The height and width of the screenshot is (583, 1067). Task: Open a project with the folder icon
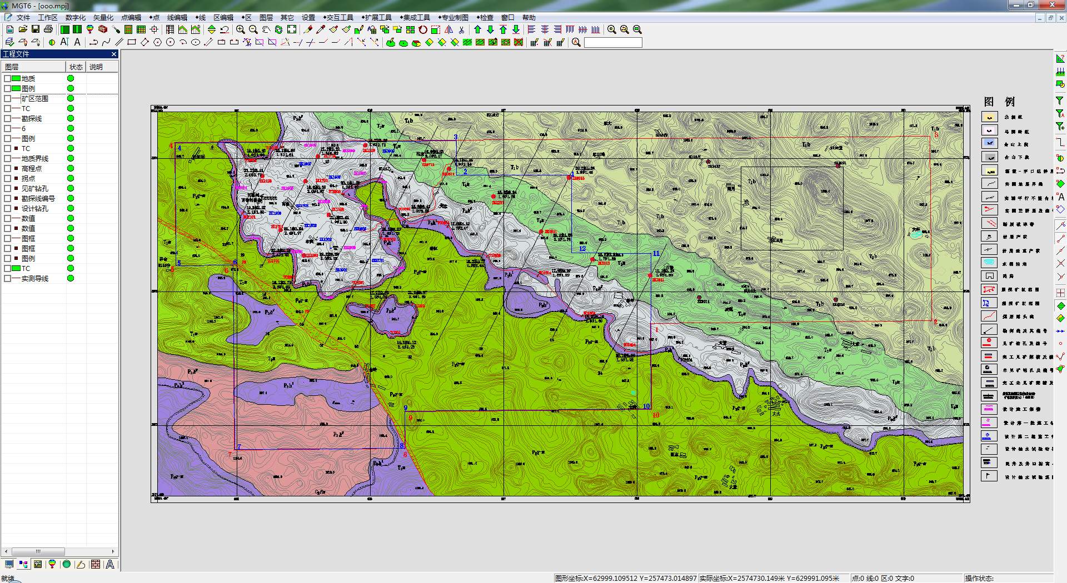tap(23, 29)
